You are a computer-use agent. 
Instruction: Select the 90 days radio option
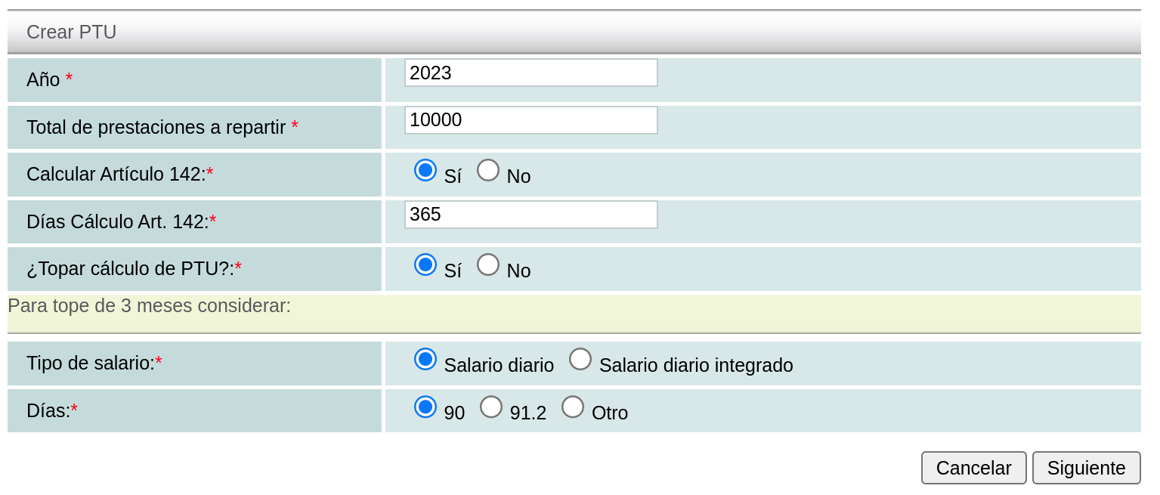pyautogui.click(x=425, y=407)
